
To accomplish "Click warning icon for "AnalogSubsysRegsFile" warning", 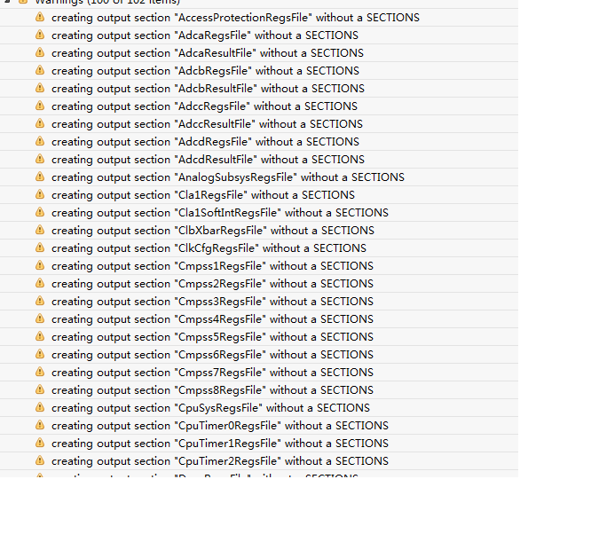I will [x=39, y=177].
